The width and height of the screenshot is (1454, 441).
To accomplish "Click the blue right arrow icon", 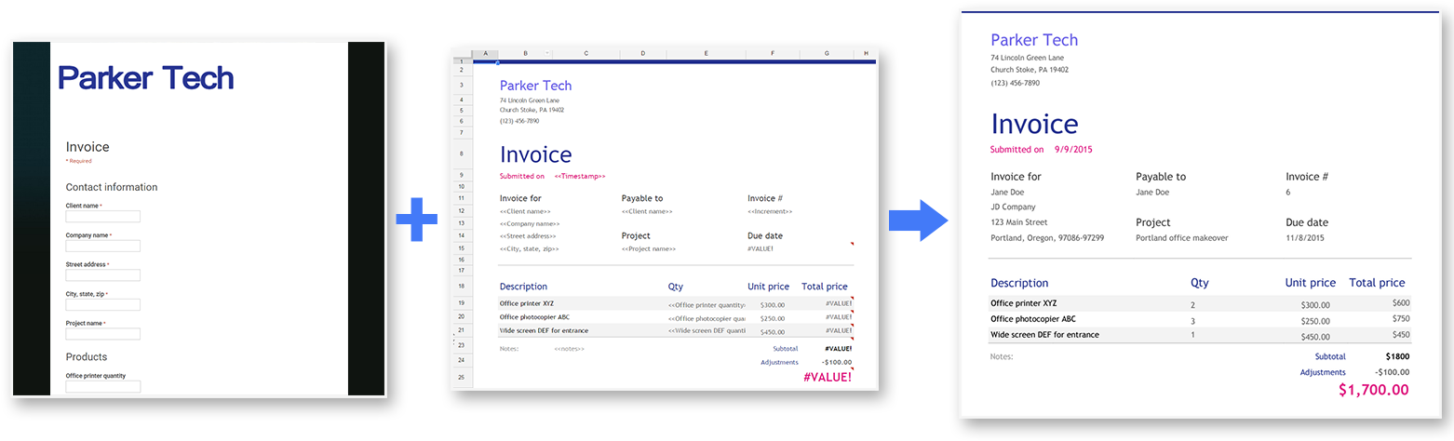I will coord(918,220).
